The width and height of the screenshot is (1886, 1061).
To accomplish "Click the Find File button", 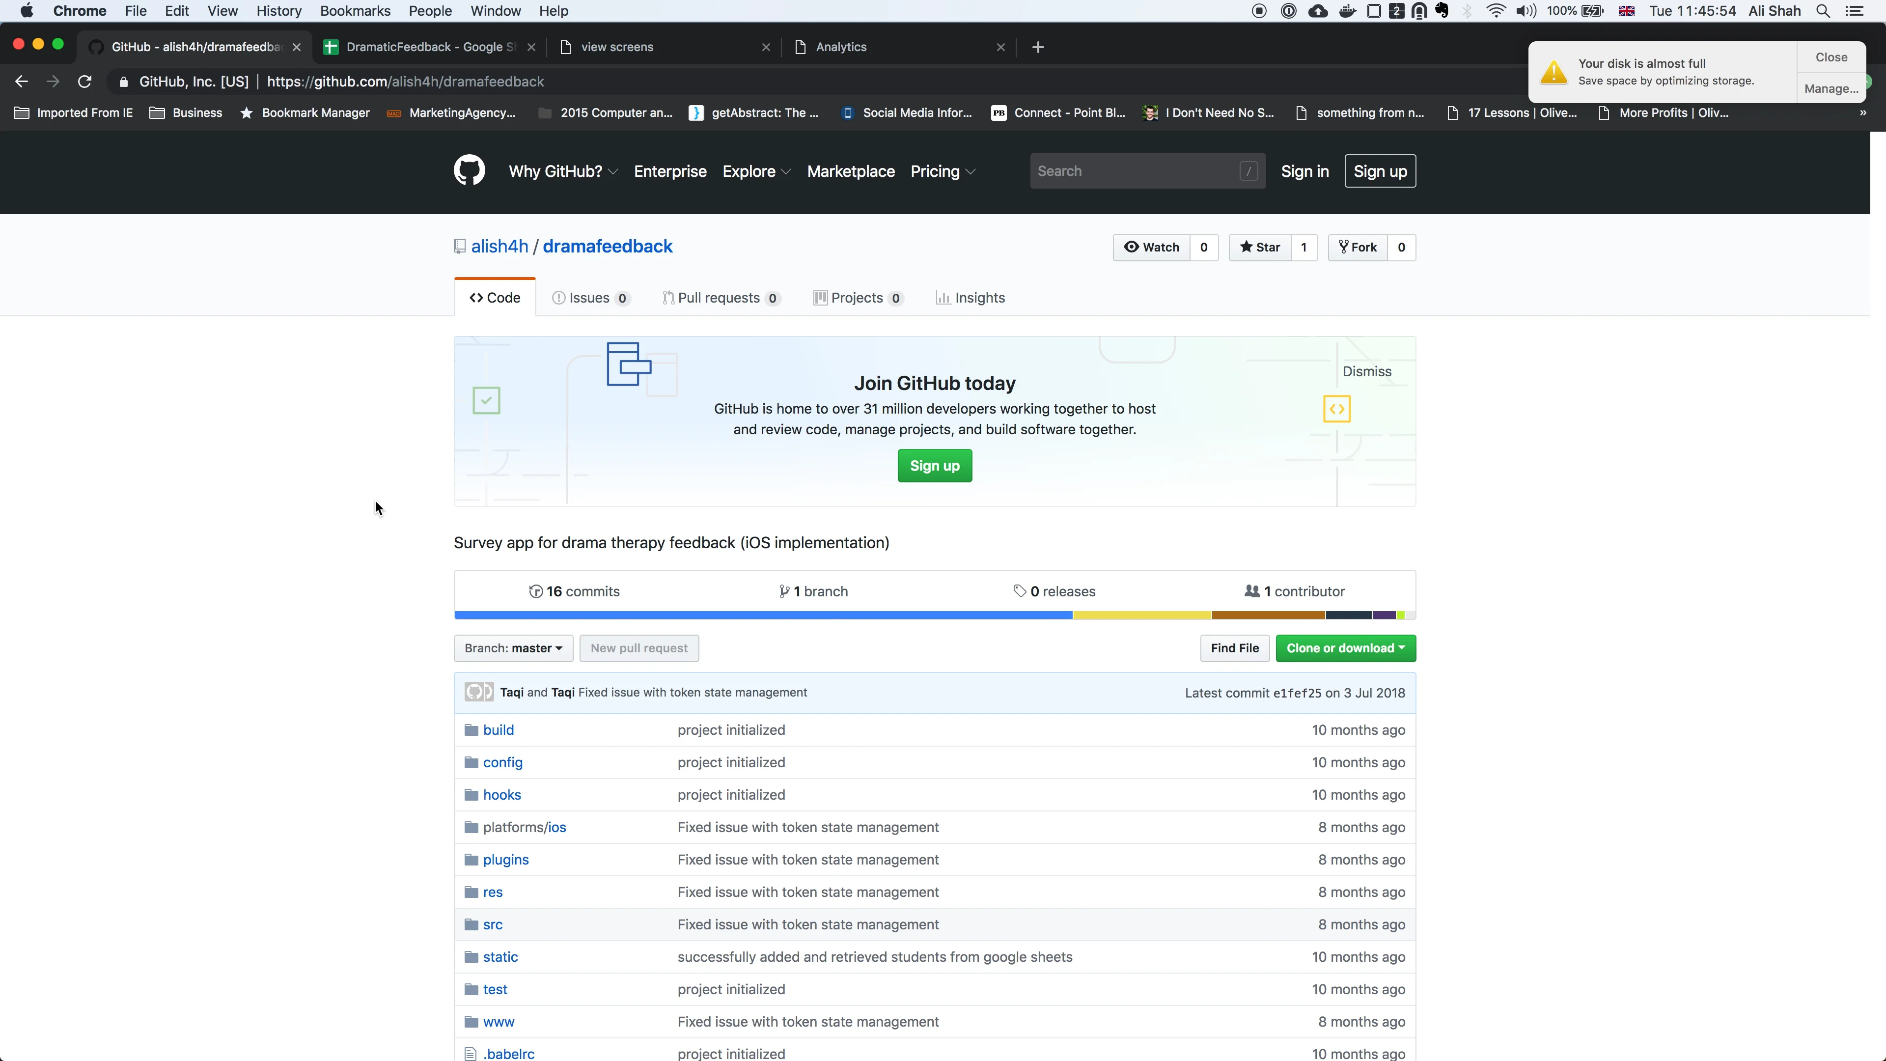I will pyautogui.click(x=1234, y=648).
